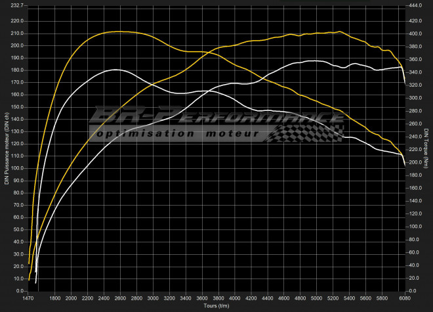The height and width of the screenshot is (312, 433).
Task: Click the 100.0 label on the left power axis
Action: (17, 168)
